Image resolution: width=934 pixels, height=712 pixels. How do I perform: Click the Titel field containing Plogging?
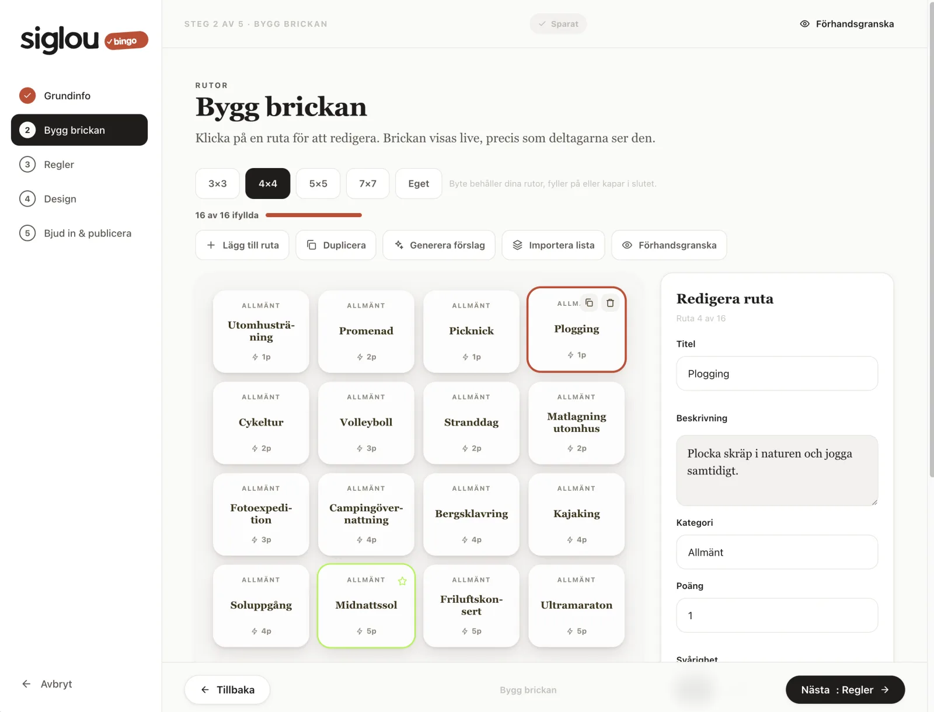(777, 374)
